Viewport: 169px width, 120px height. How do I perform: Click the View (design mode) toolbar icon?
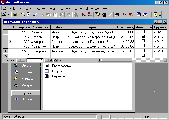pyautogui.click(x=4, y=14)
